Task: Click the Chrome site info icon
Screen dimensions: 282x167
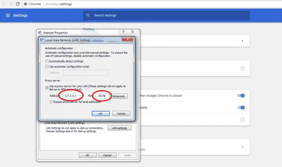Action: pyautogui.click(x=26, y=4)
